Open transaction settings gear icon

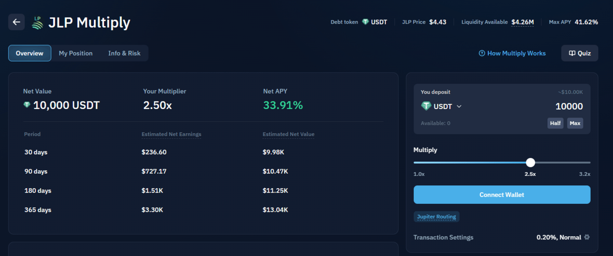point(587,237)
